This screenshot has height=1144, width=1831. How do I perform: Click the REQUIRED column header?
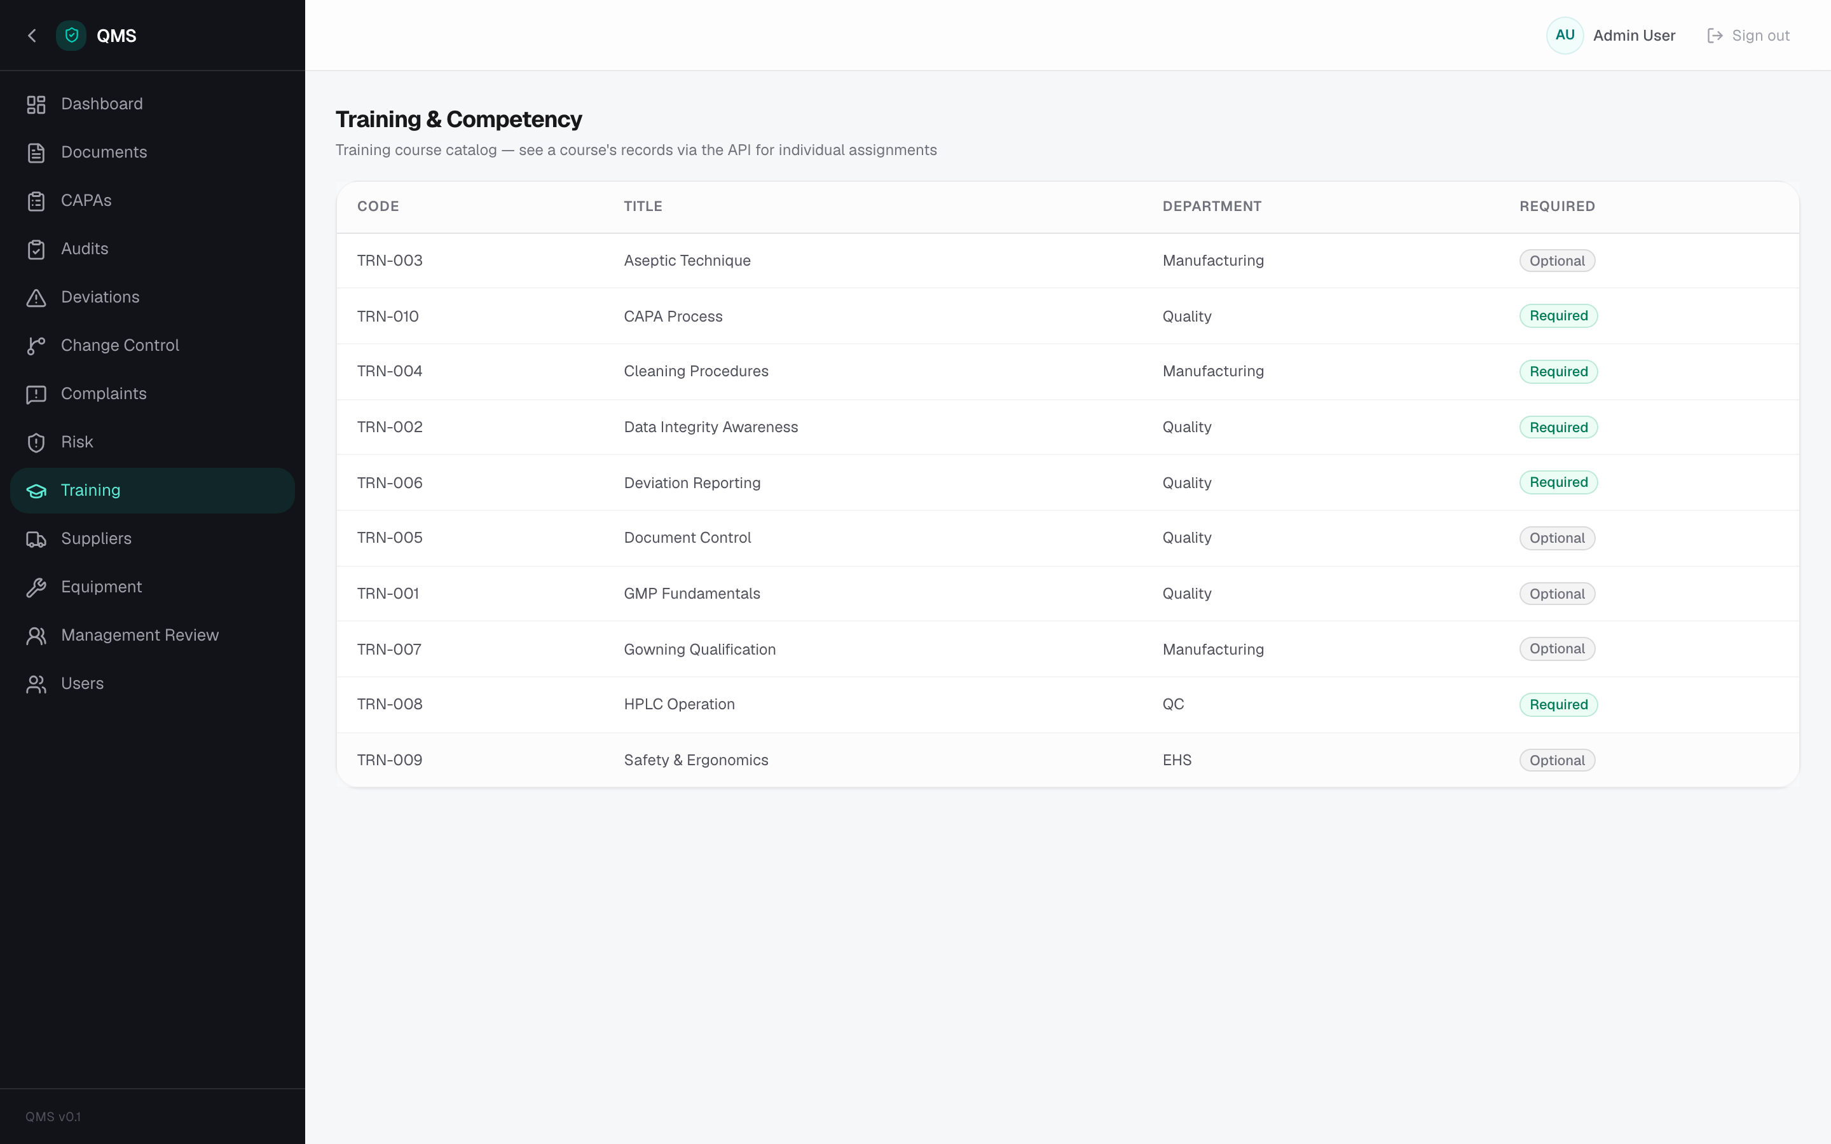[x=1557, y=207]
